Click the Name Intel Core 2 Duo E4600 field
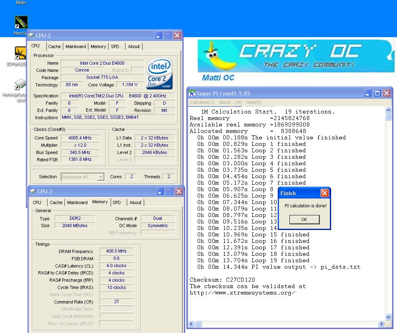Image resolution: width=397 pixels, height=333 pixels. click(x=102, y=63)
